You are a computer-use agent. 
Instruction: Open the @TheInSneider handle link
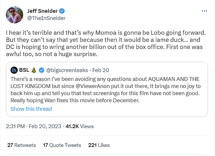pyautogui.click(x=46, y=18)
